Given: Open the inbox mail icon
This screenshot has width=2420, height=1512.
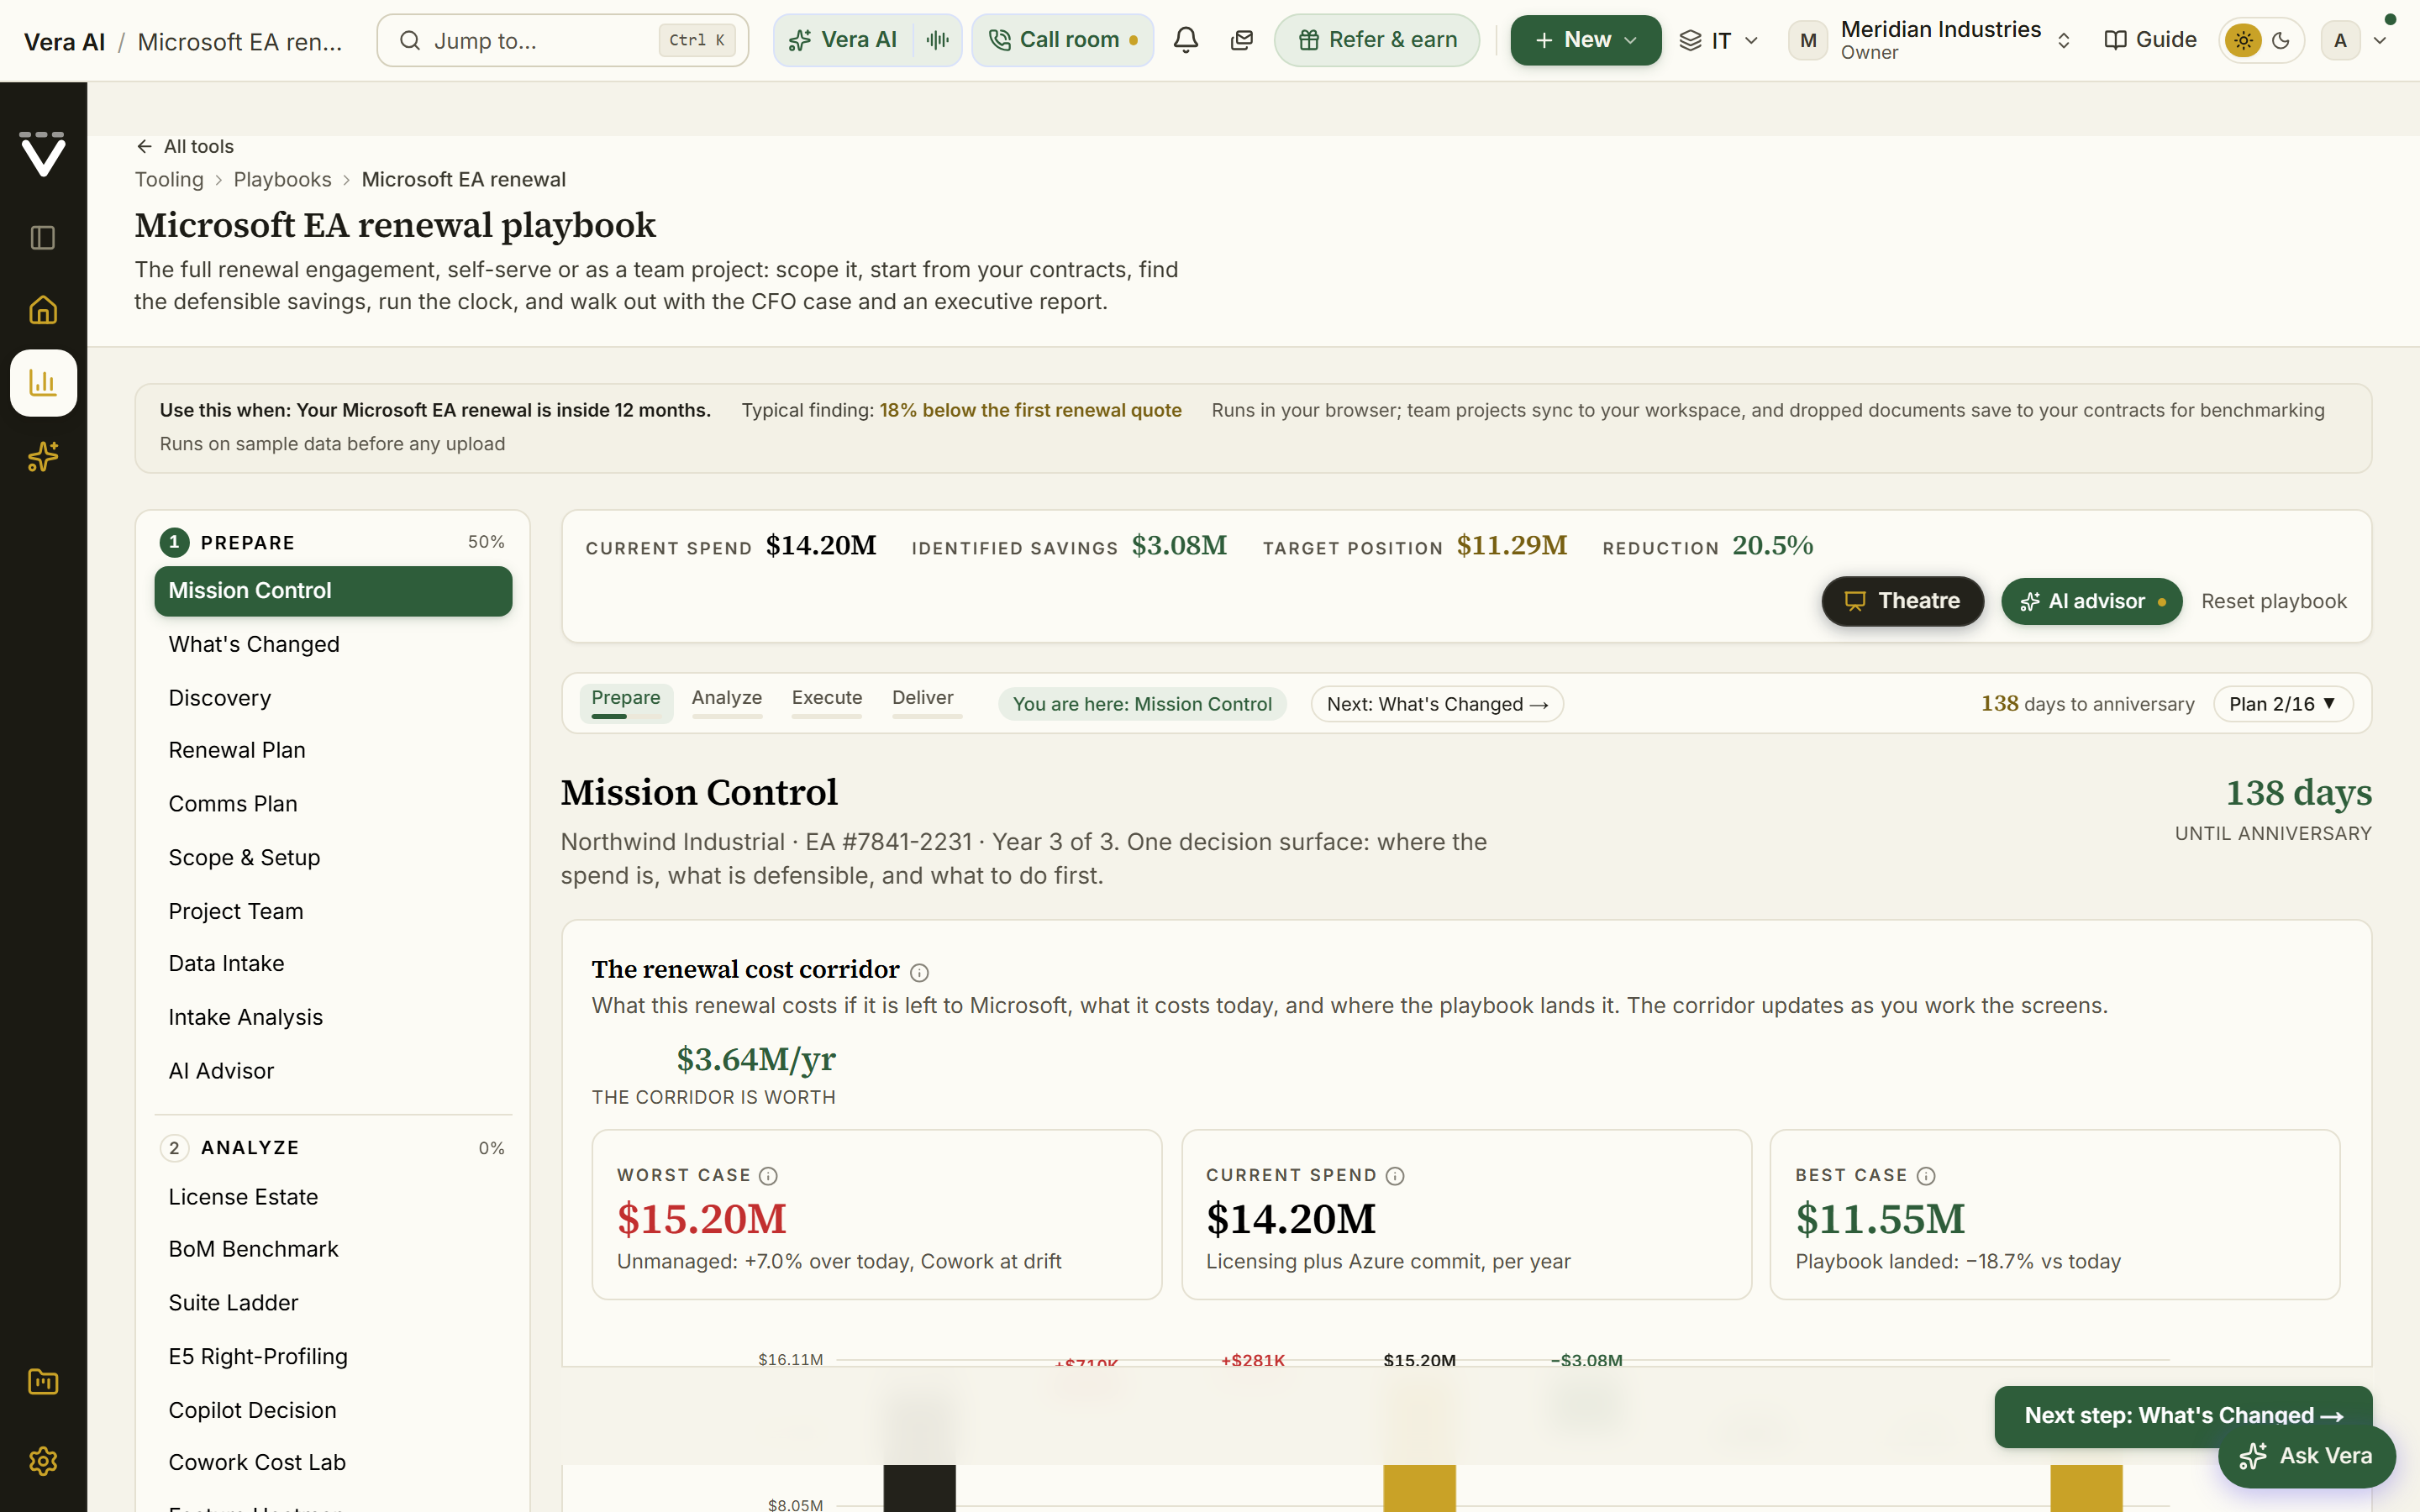Looking at the screenshot, I should tap(1242, 40).
